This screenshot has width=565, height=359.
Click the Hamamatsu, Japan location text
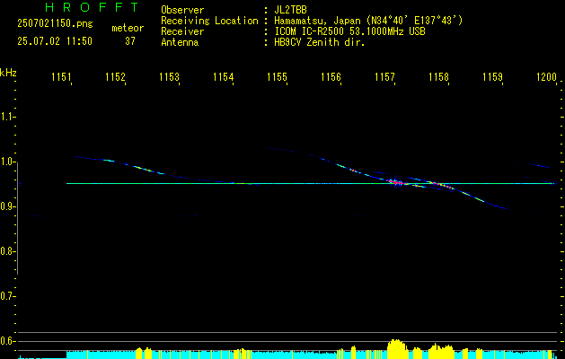click(x=368, y=21)
